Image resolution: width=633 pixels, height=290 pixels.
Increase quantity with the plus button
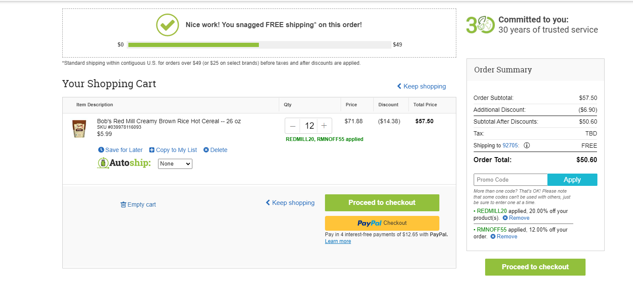(324, 126)
